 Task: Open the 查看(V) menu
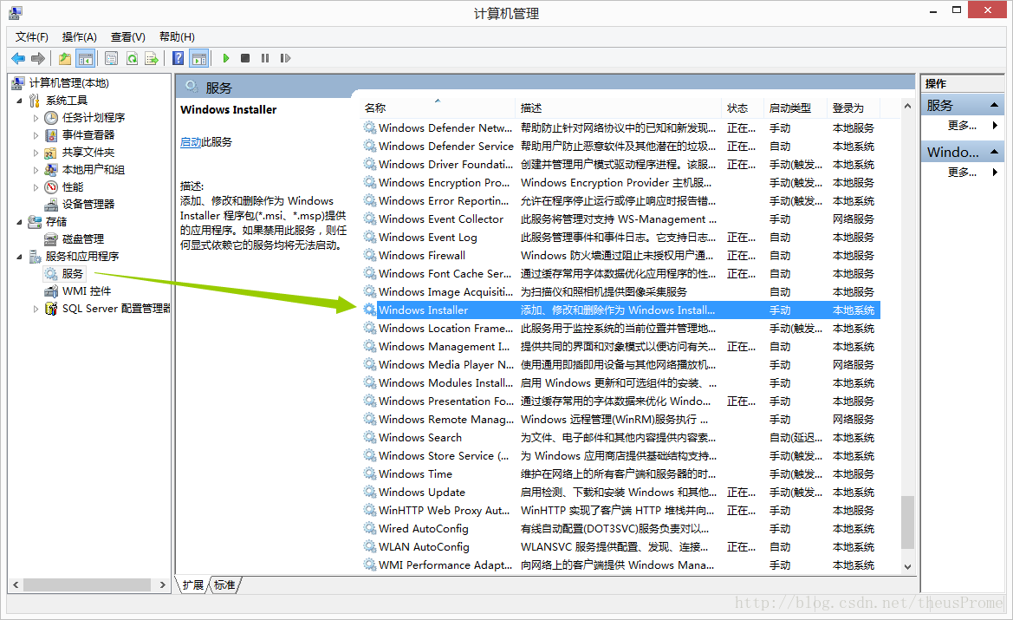click(x=128, y=36)
